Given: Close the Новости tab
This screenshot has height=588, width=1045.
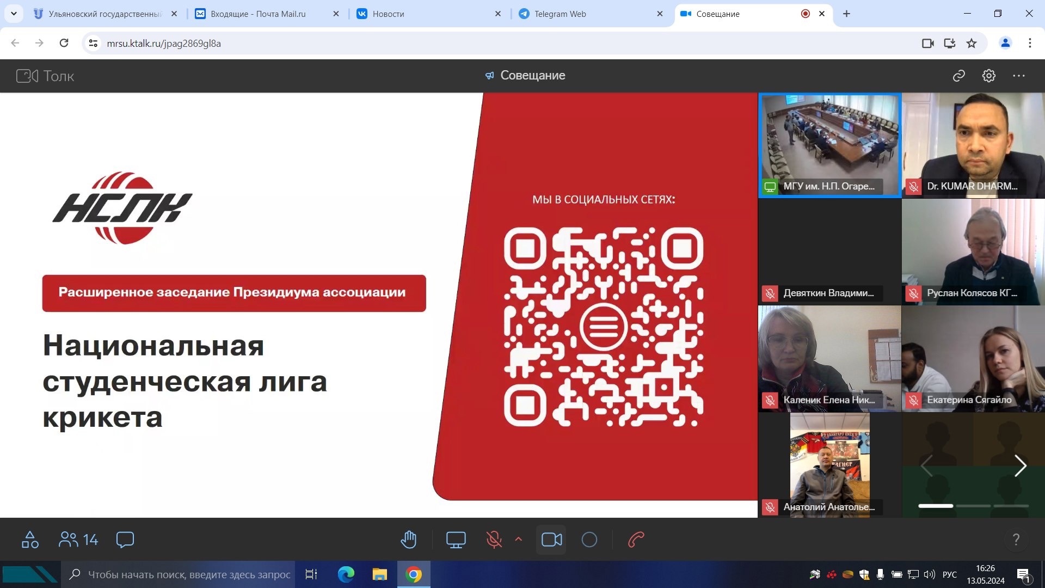Looking at the screenshot, I should coord(497,14).
